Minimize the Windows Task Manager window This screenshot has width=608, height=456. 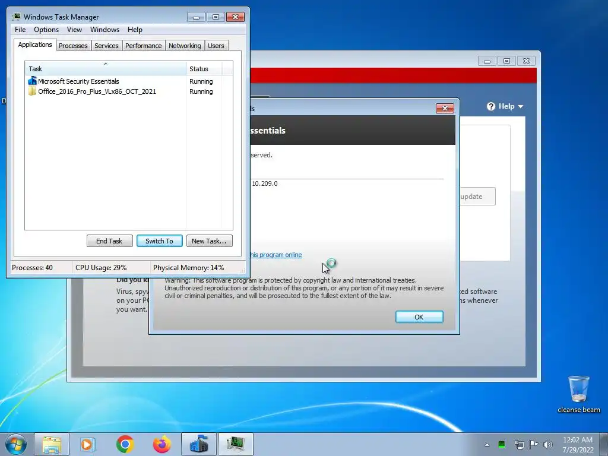pos(196,17)
